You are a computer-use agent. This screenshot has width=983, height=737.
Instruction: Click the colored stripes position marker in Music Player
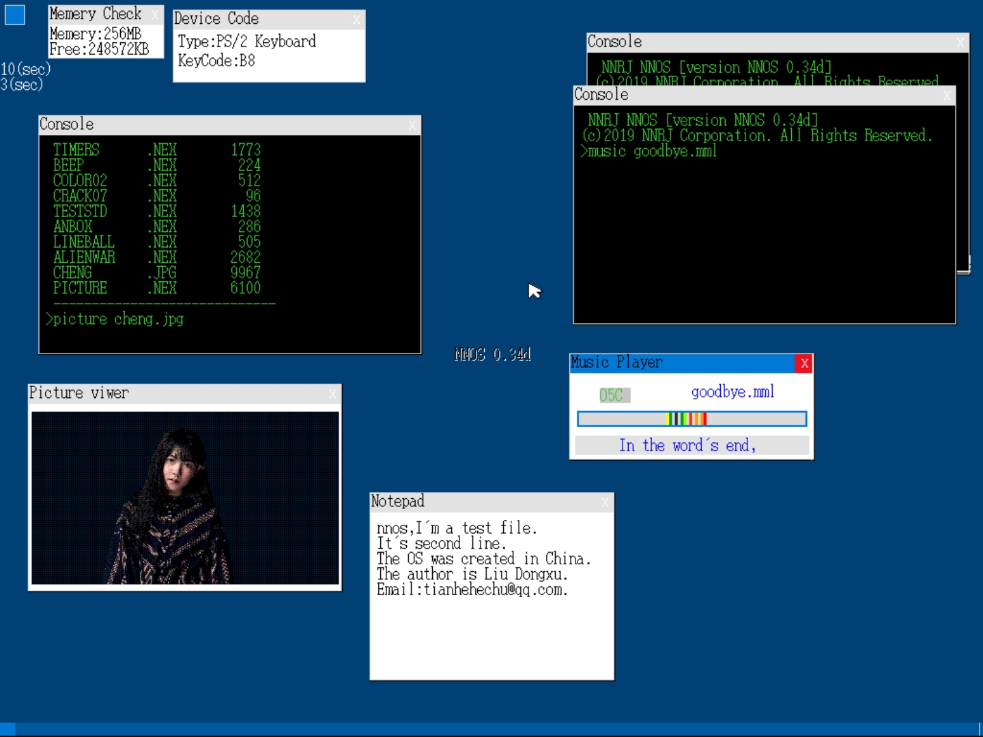pyautogui.click(x=687, y=418)
